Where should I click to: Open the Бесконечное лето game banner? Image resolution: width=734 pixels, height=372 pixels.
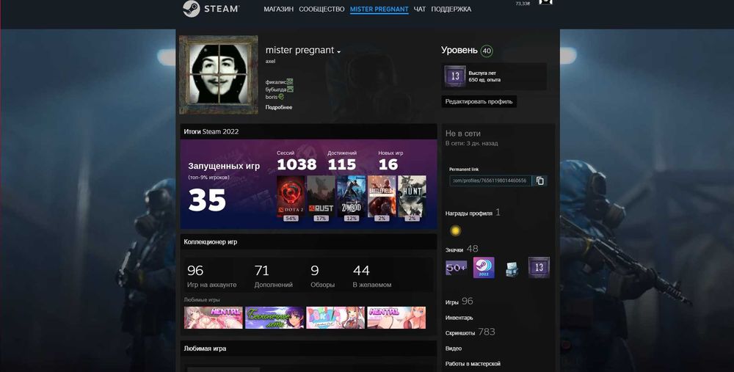(x=275, y=318)
